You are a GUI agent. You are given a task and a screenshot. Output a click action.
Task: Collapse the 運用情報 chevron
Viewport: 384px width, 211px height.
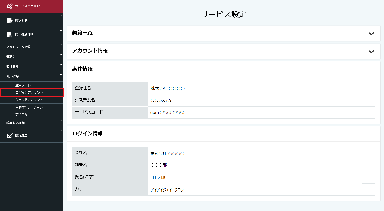(61, 74)
